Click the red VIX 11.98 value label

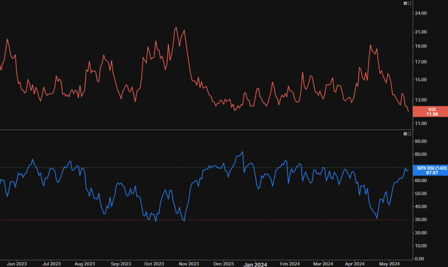coord(431,112)
